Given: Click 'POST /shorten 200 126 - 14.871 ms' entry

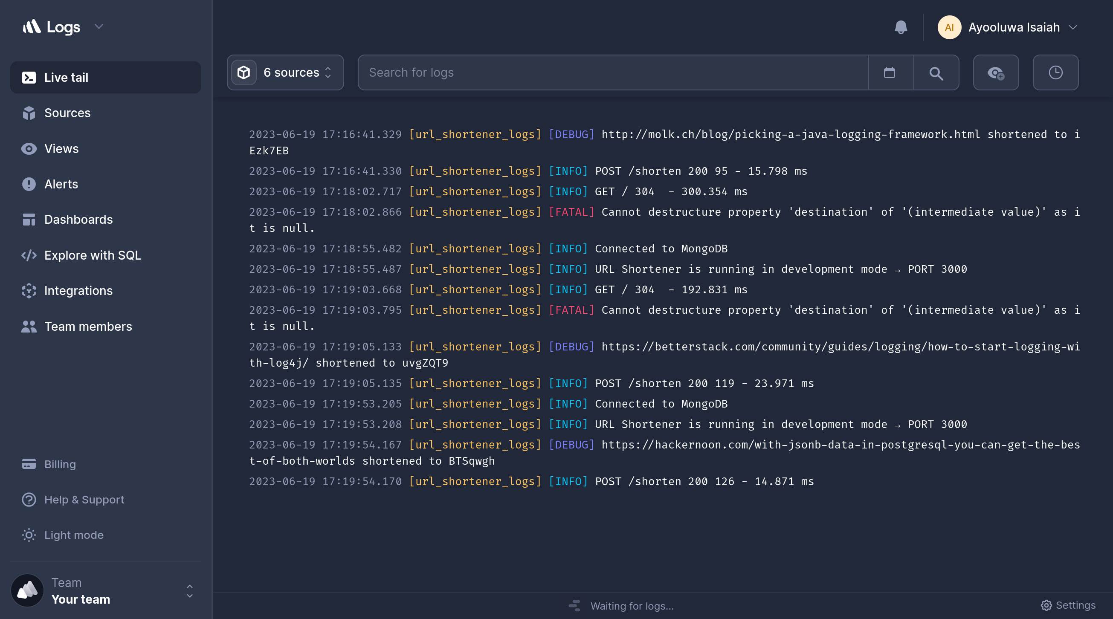Looking at the screenshot, I should tap(704, 482).
